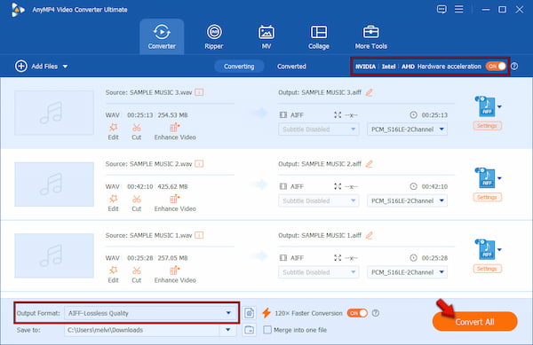Viewport: 533px width, 345px height.
Task: Click Edit for SAMPLE MUSIC 1.wav
Action: (x=113, y=275)
